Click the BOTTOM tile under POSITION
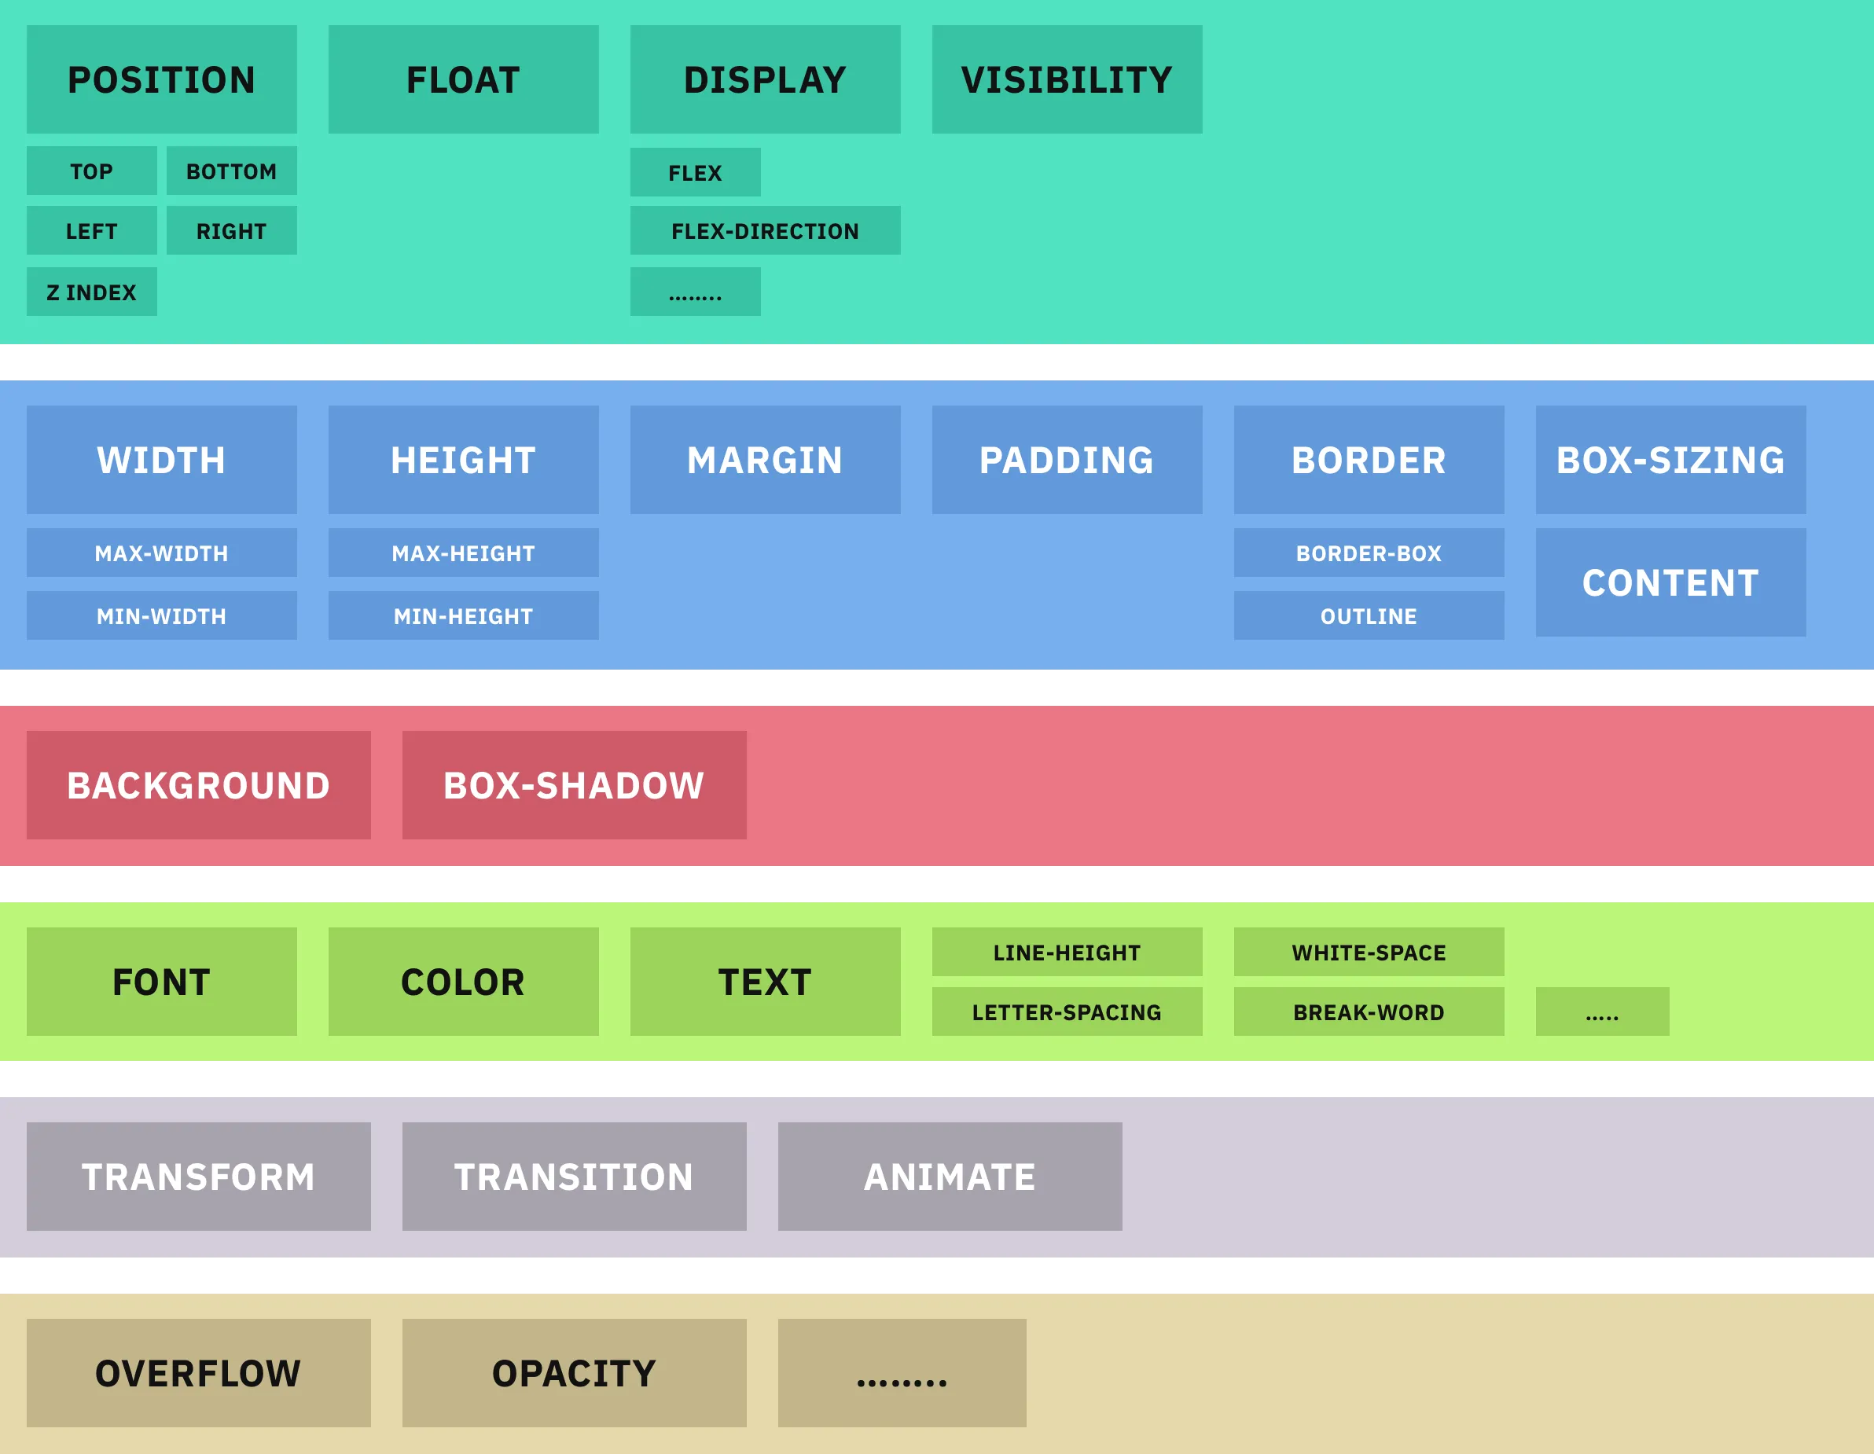Screen dimensions: 1874x1454 pos(232,171)
